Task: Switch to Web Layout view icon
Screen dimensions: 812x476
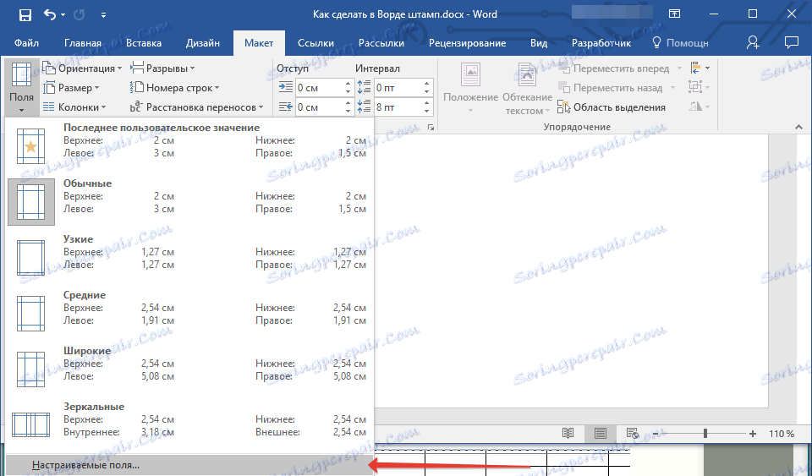Action: point(633,434)
